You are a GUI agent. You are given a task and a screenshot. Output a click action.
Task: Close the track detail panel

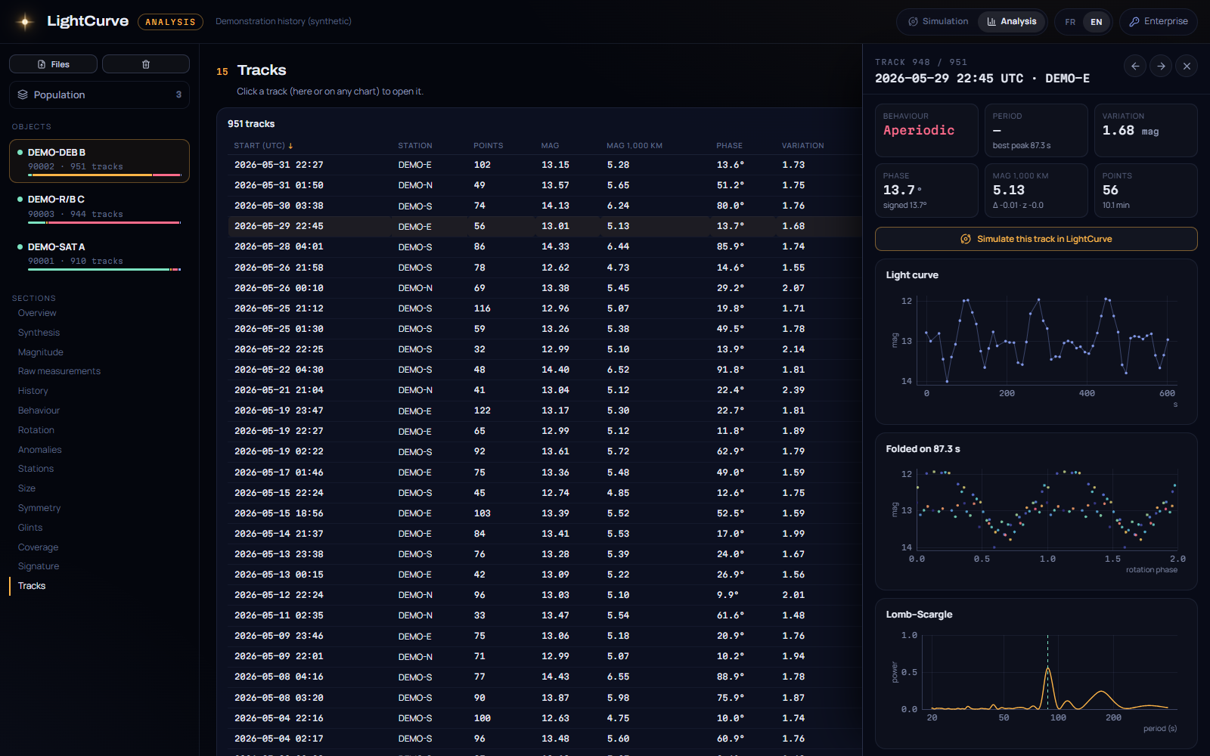1187,67
